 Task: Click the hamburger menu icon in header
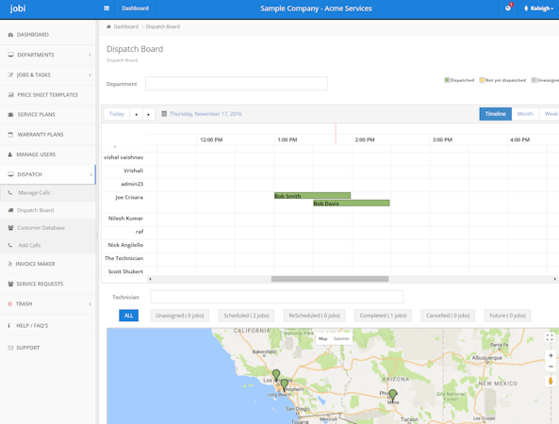tap(107, 8)
